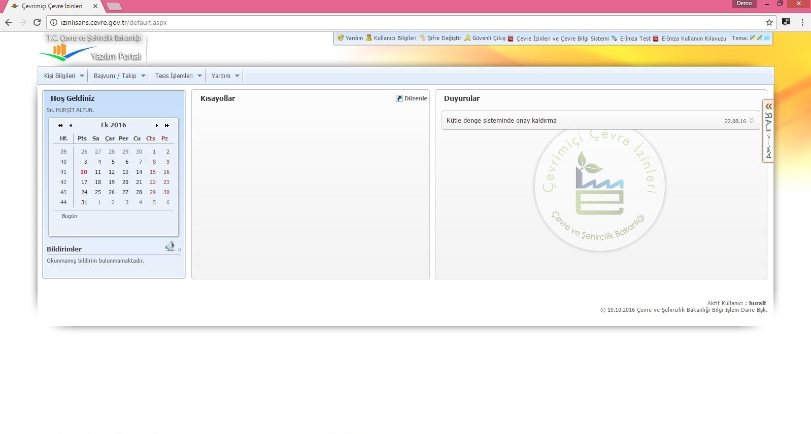Viewport: 811px width, 434px height.
Task: Open the collapsed ARŞİV side panel
Action: [x=768, y=131]
